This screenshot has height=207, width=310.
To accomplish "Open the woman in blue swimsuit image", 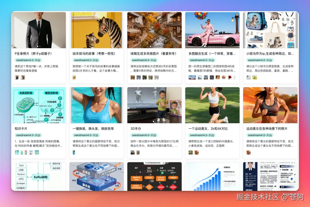I will click(97, 105).
